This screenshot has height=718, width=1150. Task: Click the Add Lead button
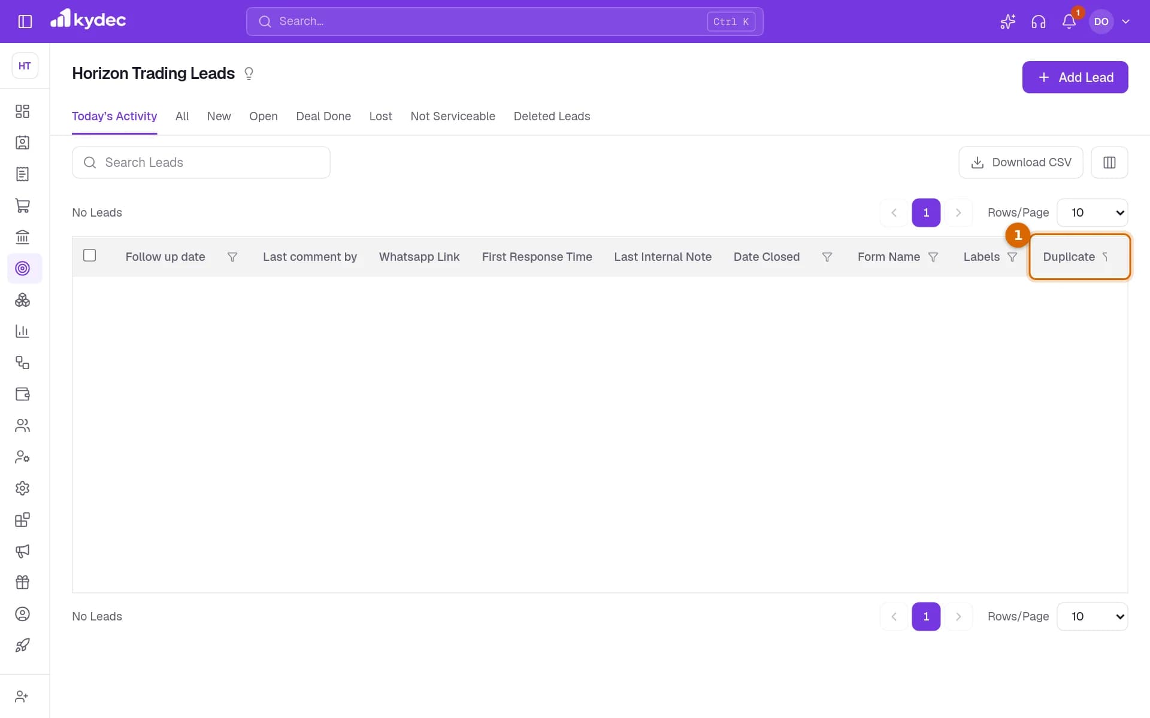1075,77
